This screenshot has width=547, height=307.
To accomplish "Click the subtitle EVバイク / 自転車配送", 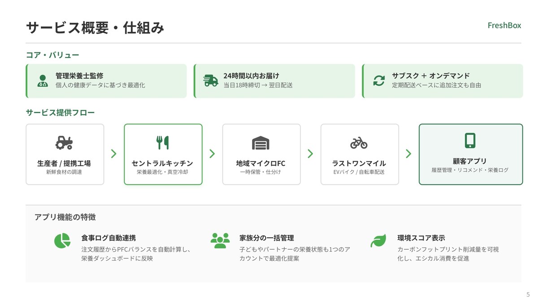I will tap(359, 172).
